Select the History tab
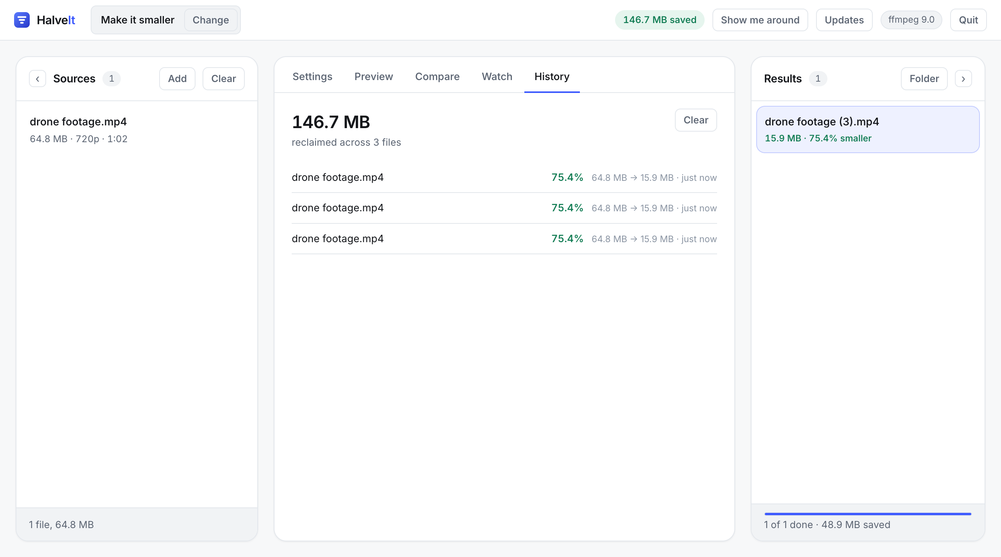 coord(552,77)
